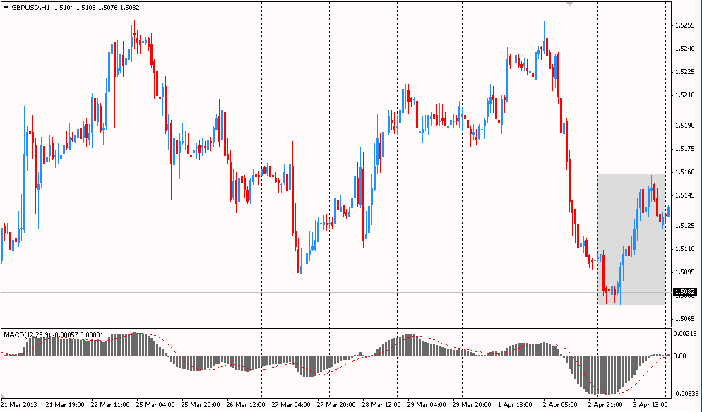702x412 pixels.
Task: Click the GBPUSD,H1 symbol title text
Action: point(35,7)
